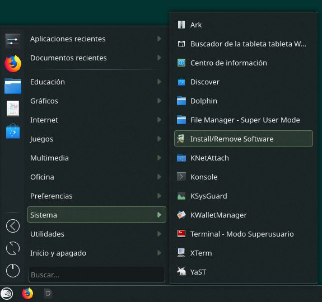The image size is (322, 302).
Task: Expand the Internet submenu arrow
Action: [x=159, y=120]
